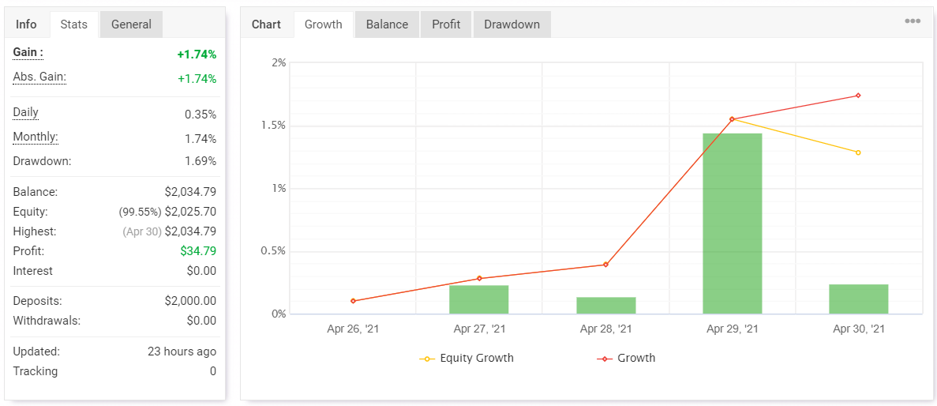Viewport: 937px width, 406px height.
Task: Click the Apr 30 equity growth point
Action: pyautogui.click(x=858, y=152)
